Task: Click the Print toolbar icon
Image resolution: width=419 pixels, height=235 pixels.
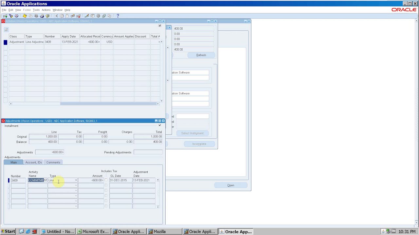Action: click(x=42, y=16)
